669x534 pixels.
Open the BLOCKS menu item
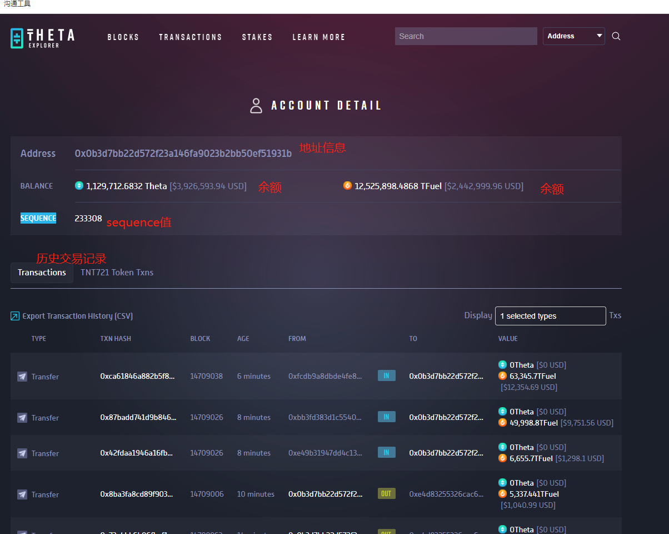click(x=123, y=37)
